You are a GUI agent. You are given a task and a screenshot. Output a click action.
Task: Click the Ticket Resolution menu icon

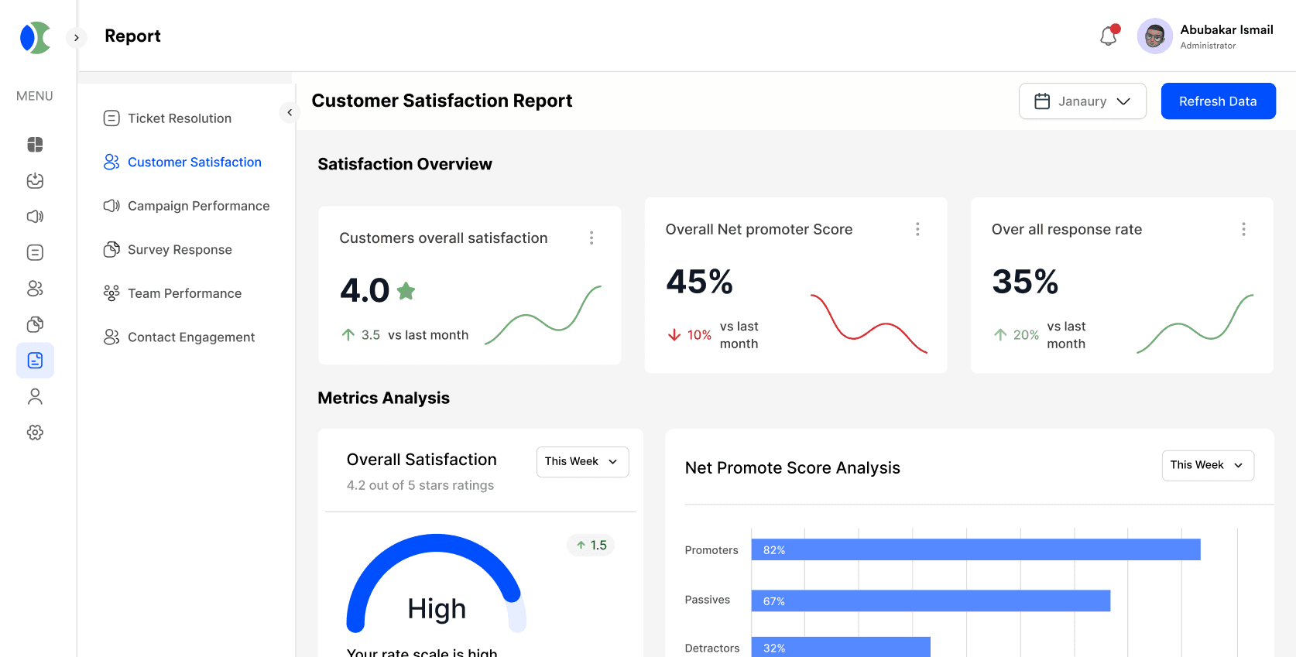pyautogui.click(x=111, y=118)
